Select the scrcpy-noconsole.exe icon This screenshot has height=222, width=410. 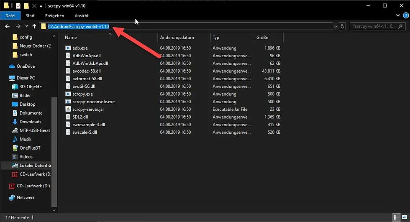[x=68, y=102]
